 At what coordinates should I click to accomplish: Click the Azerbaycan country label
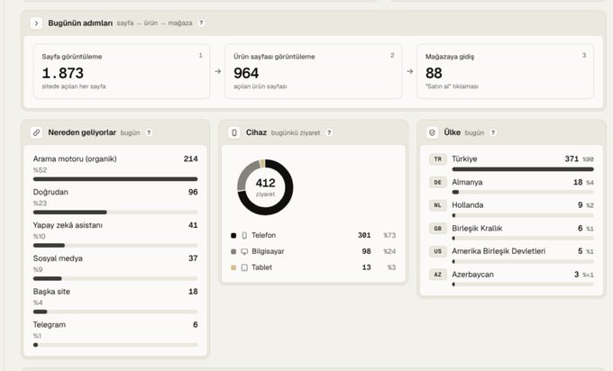[x=472, y=275]
